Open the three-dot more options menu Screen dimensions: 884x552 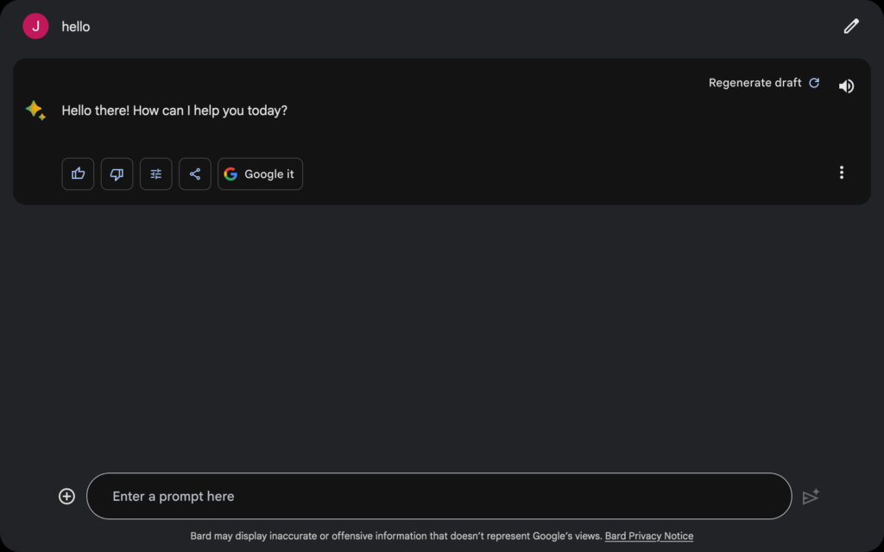tap(842, 172)
